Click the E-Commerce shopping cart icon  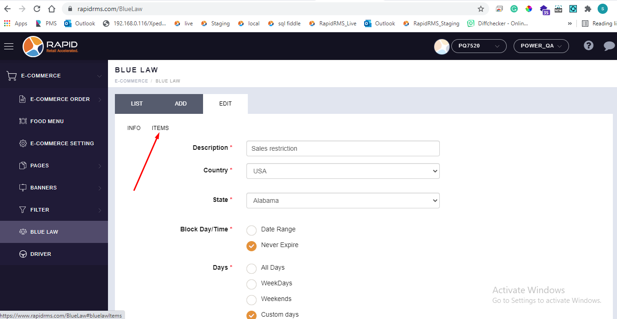click(12, 76)
